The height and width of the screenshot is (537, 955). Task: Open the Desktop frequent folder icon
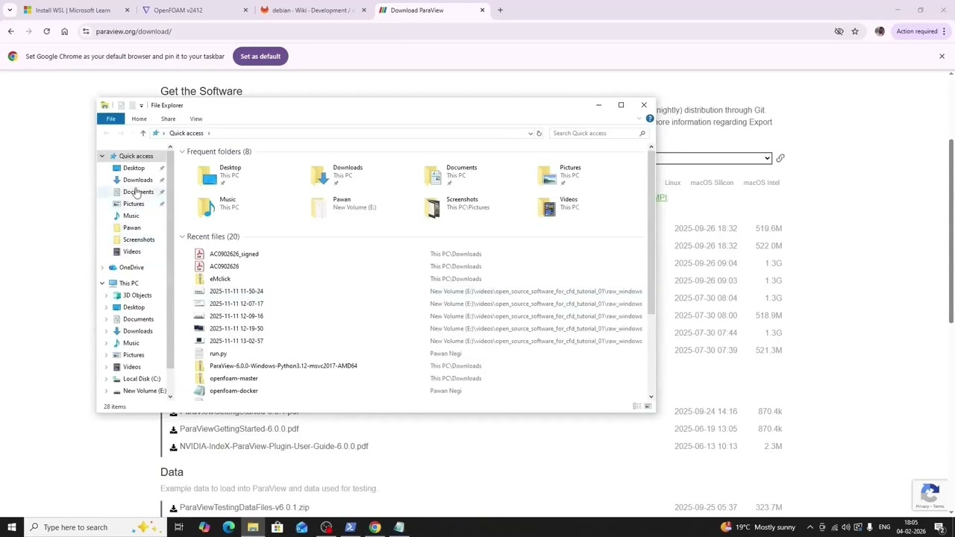[x=208, y=176]
